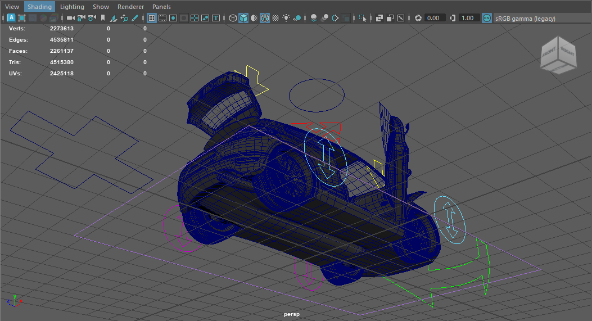Toggle the color management ON button

[487, 18]
